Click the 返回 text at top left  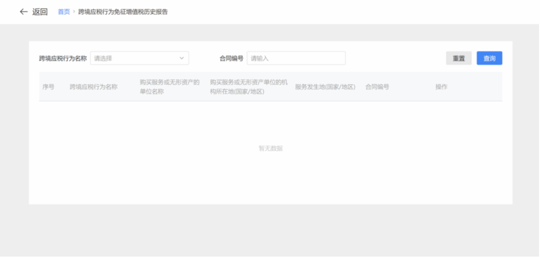[x=40, y=12]
